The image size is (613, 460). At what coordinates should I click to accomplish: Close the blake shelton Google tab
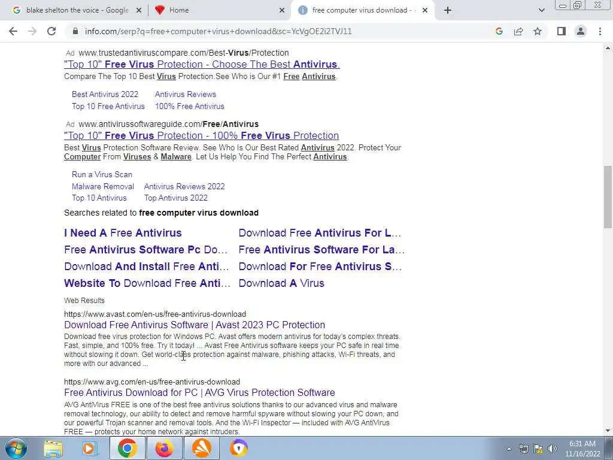click(x=139, y=10)
